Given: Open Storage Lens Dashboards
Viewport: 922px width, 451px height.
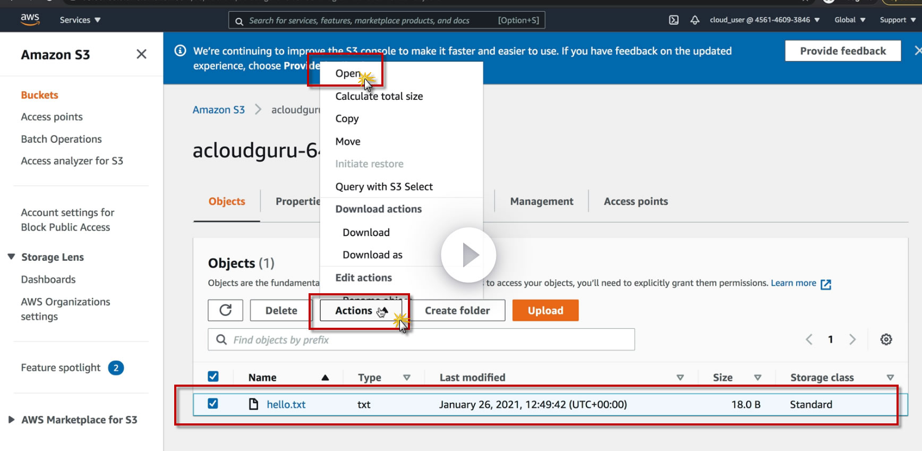Looking at the screenshot, I should click(48, 279).
